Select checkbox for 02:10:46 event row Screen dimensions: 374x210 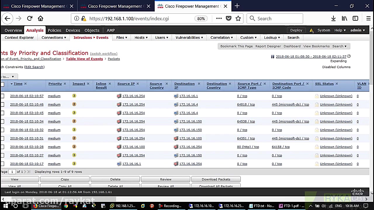[x=2, y=104]
